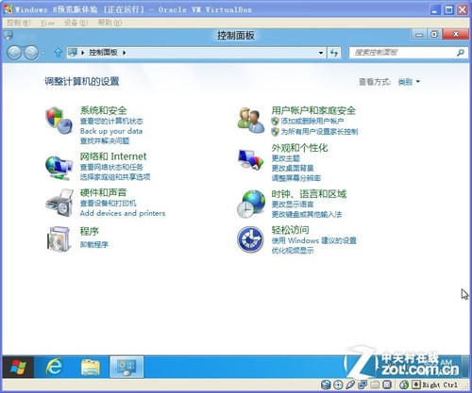Click 为所有用户设置家长控制 link

pyautogui.click(x=319, y=131)
